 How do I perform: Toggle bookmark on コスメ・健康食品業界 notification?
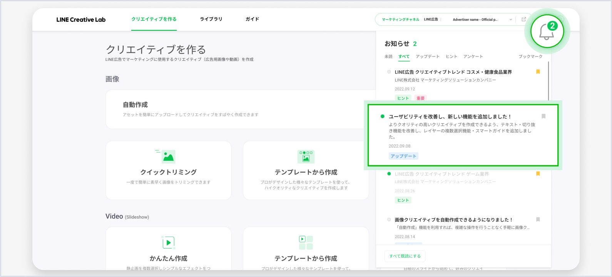click(538, 72)
